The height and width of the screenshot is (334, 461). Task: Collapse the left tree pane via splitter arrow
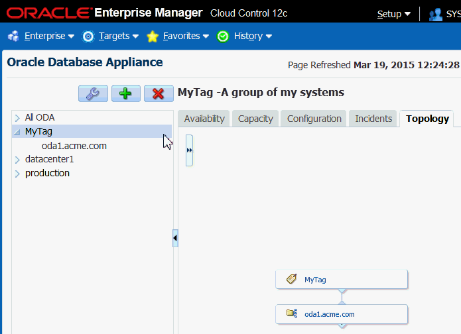(x=175, y=238)
